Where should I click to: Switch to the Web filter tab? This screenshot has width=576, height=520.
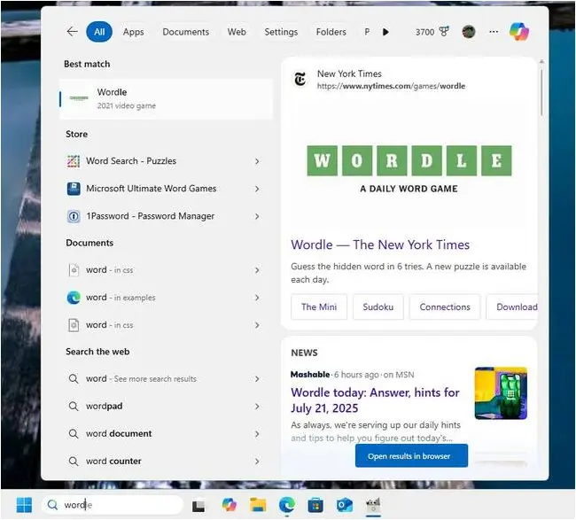click(x=237, y=32)
